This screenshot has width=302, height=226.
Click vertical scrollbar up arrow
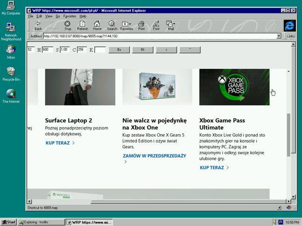coord(293,45)
